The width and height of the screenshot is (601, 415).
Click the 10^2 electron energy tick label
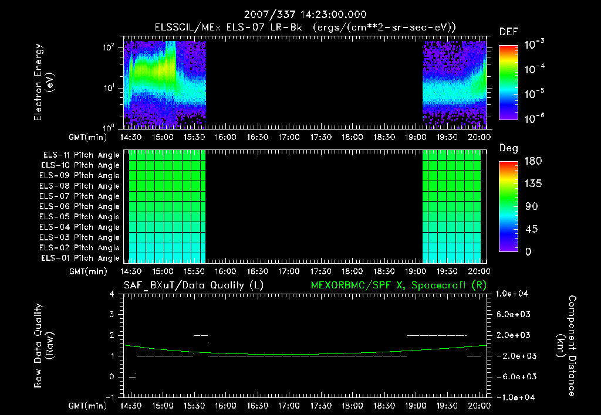click(x=109, y=47)
